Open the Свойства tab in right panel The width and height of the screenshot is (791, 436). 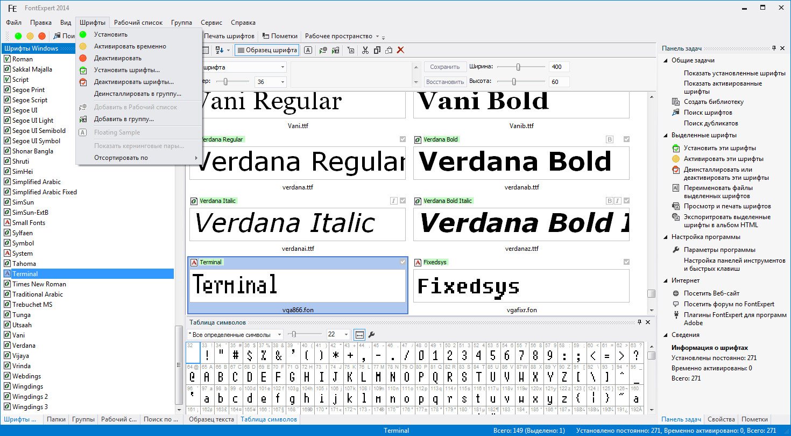coord(721,419)
